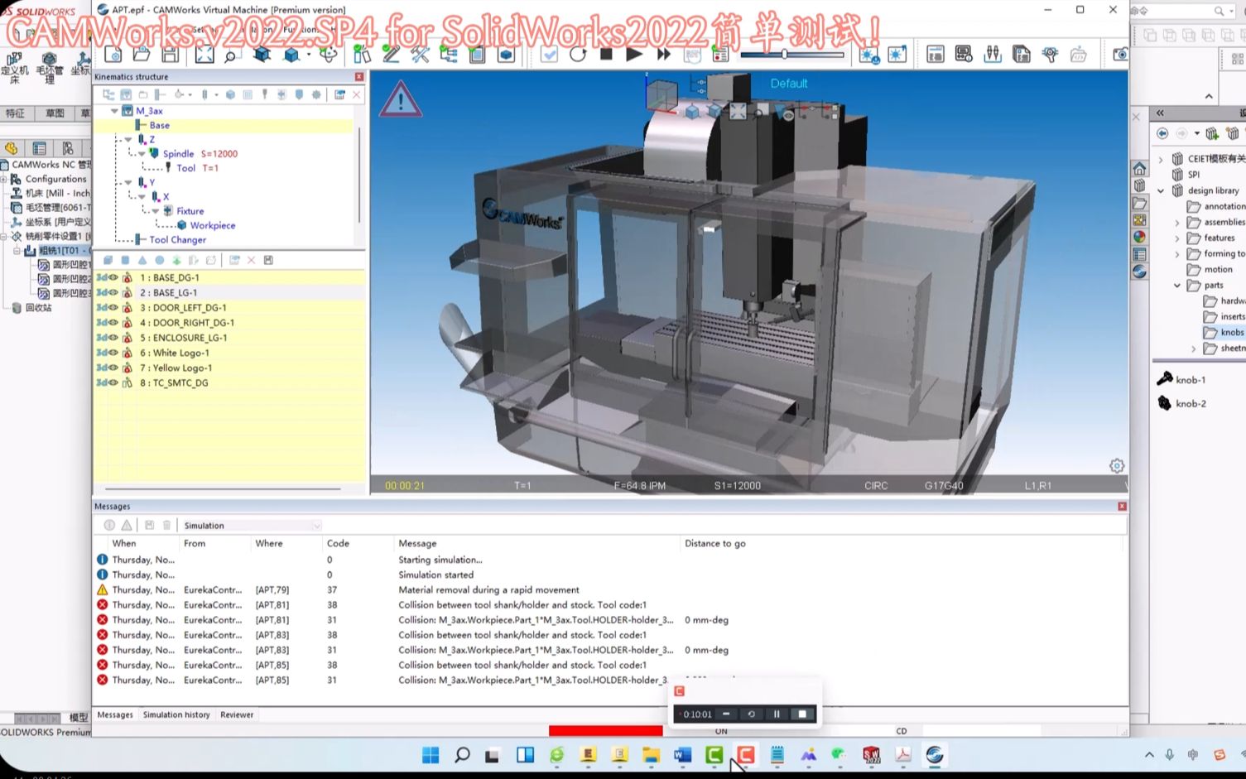The width and height of the screenshot is (1246, 779).
Task: Click the info filter icon in Messages toolbar
Action: click(x=109, y=526)
